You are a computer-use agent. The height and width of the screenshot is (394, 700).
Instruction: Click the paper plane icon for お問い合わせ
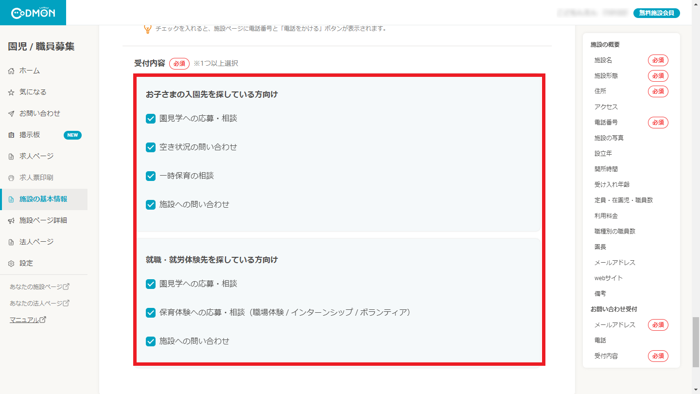tap(11, 114)
